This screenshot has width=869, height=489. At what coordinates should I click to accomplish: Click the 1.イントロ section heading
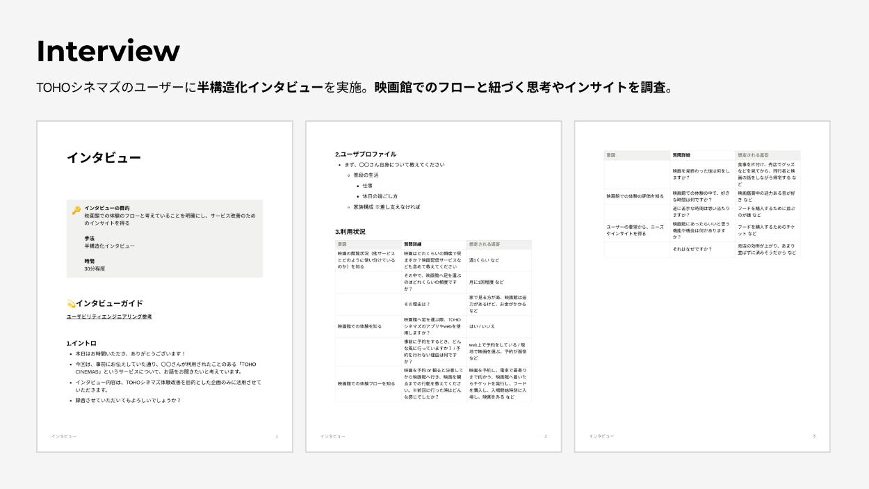(81, 343)
